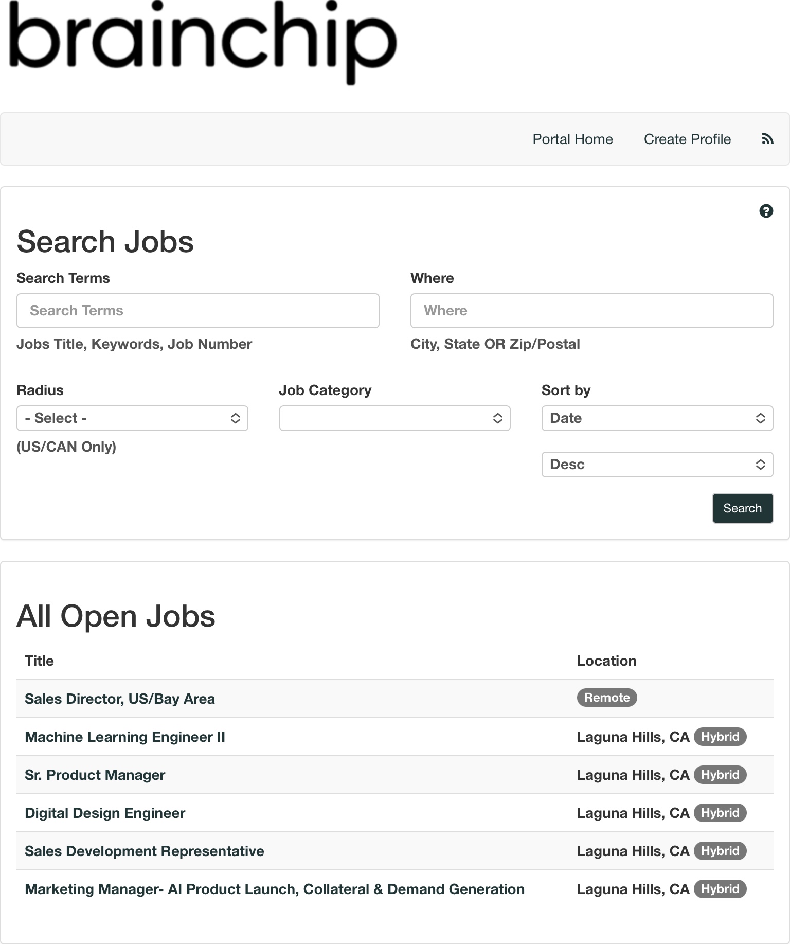Open the help question mark icon

766,211
